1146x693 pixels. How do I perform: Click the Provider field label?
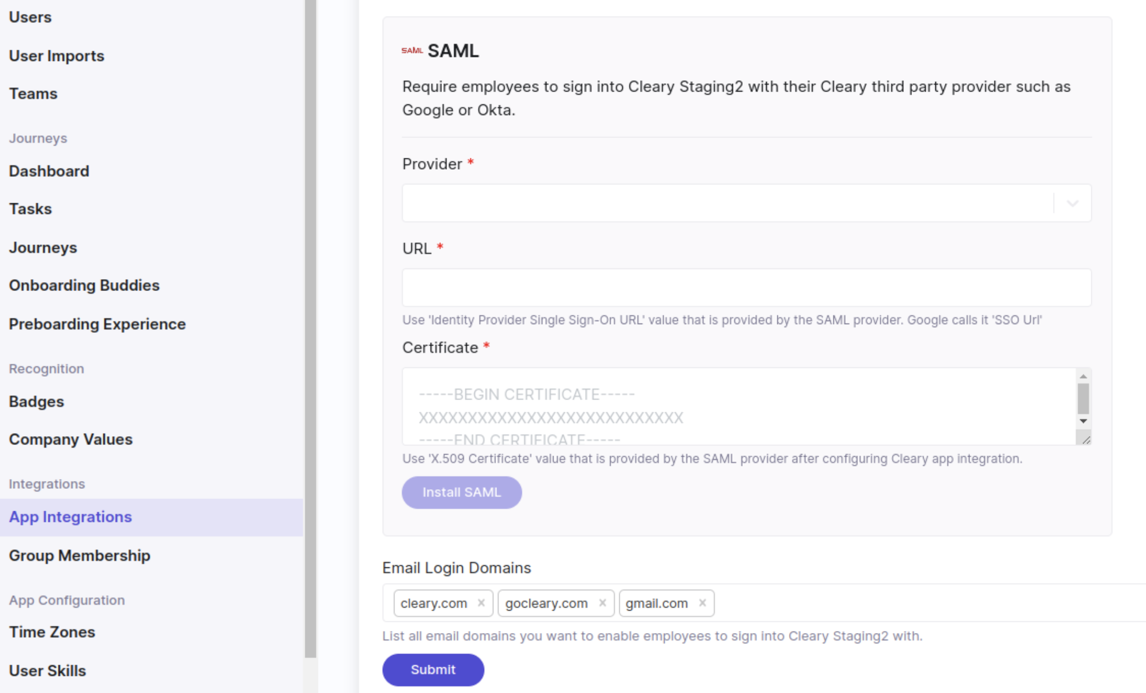point(432,164)
